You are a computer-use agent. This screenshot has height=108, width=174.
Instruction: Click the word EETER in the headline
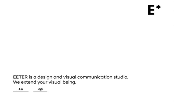coord(20,77)
